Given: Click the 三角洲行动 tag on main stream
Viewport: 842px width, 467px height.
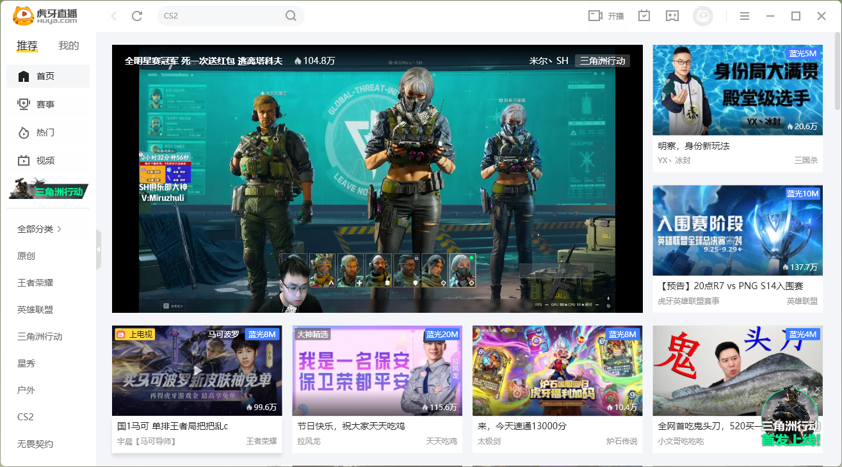Looking at the screenshot, I should pyautogui.click(x=602, y=61).
